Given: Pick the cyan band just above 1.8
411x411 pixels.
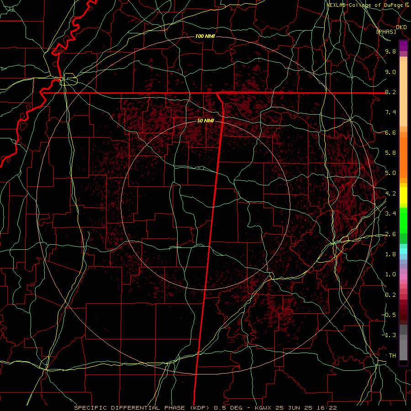Looking at the screenshot, I should [403, 251].
